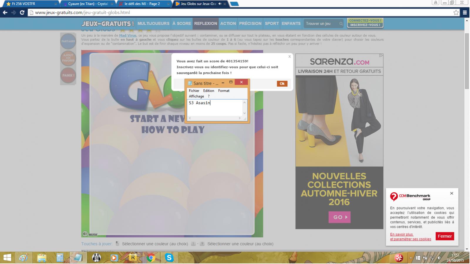Viewport: 470px width, 264px height.
Task: Switch to the 'le défi des MJ' tab
Action: [142, 4]
